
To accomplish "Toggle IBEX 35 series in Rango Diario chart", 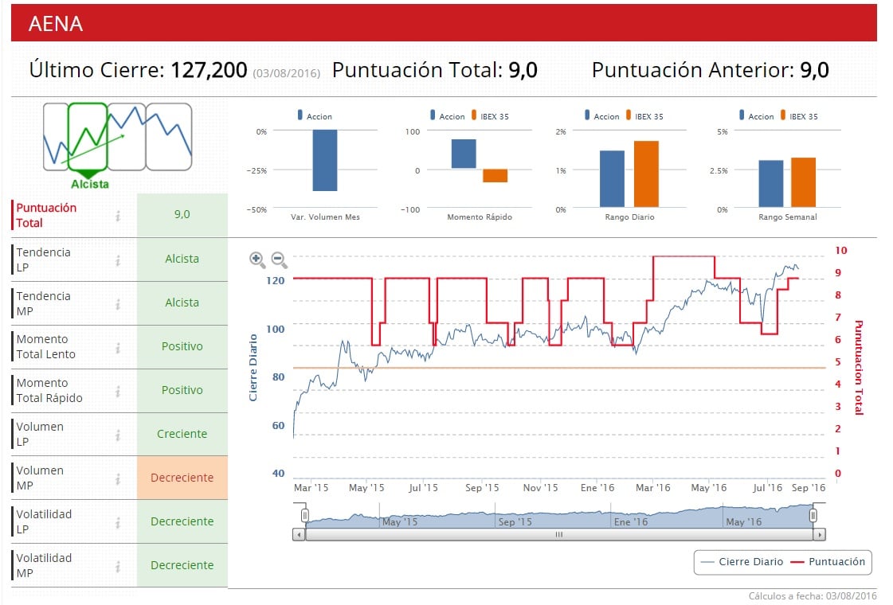I will tap(644, 116).
